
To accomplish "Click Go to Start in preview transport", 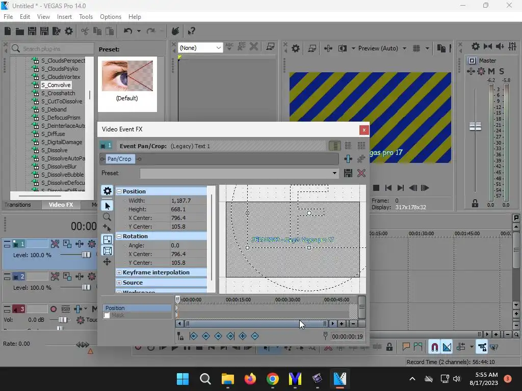I will point(388,188).
